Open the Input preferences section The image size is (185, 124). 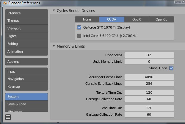point(26,71)
